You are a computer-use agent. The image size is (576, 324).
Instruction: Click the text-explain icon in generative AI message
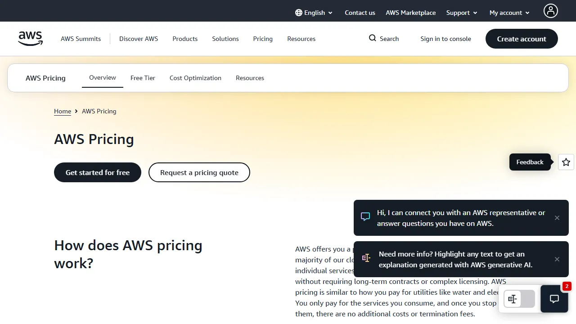(x=366, y=258)
